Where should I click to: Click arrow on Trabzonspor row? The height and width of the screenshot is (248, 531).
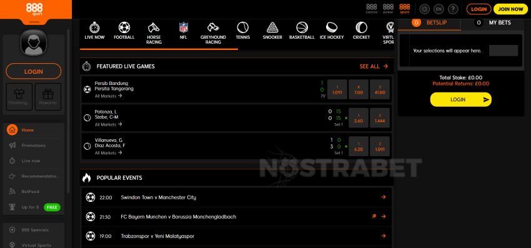pos(384,236)
